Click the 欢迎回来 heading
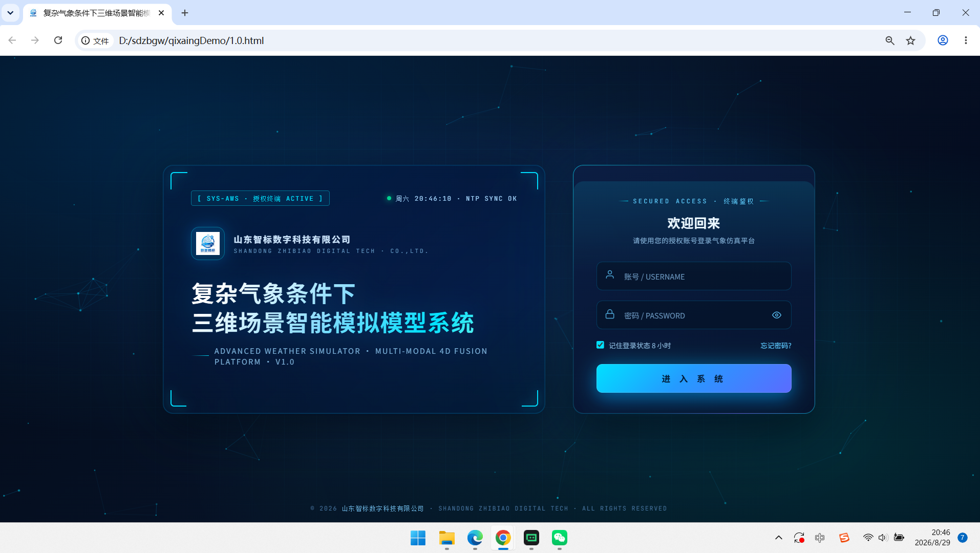Image resolution: width=980 pixels, height=553 pixels. coord(694,223)
